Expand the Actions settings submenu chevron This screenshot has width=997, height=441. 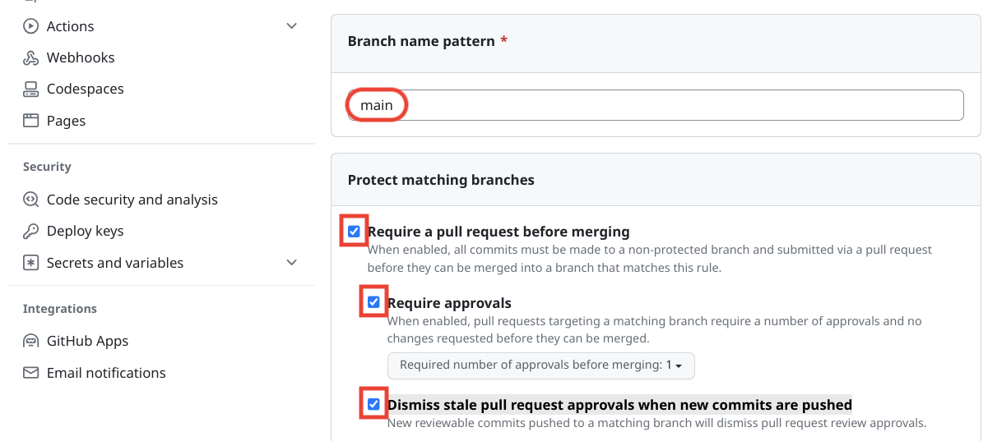point(291,26)
